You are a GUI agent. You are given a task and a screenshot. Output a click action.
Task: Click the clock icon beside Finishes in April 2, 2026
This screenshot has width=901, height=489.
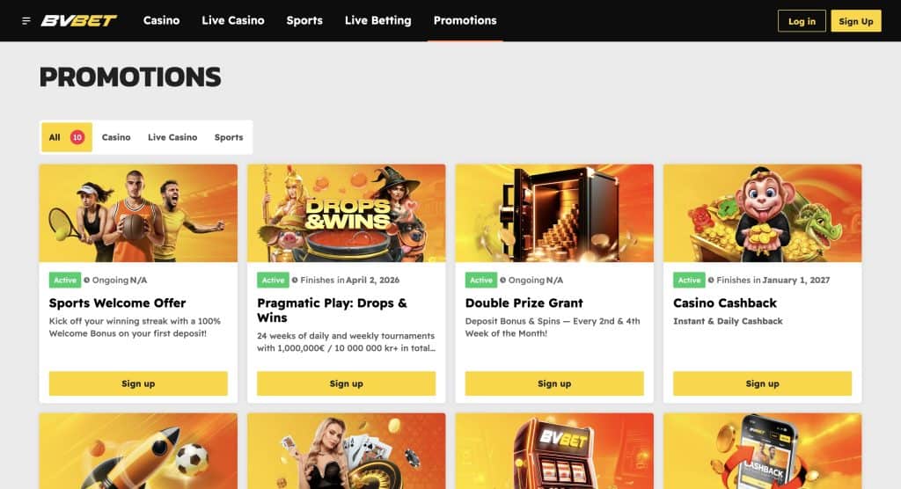click(295, 280)
